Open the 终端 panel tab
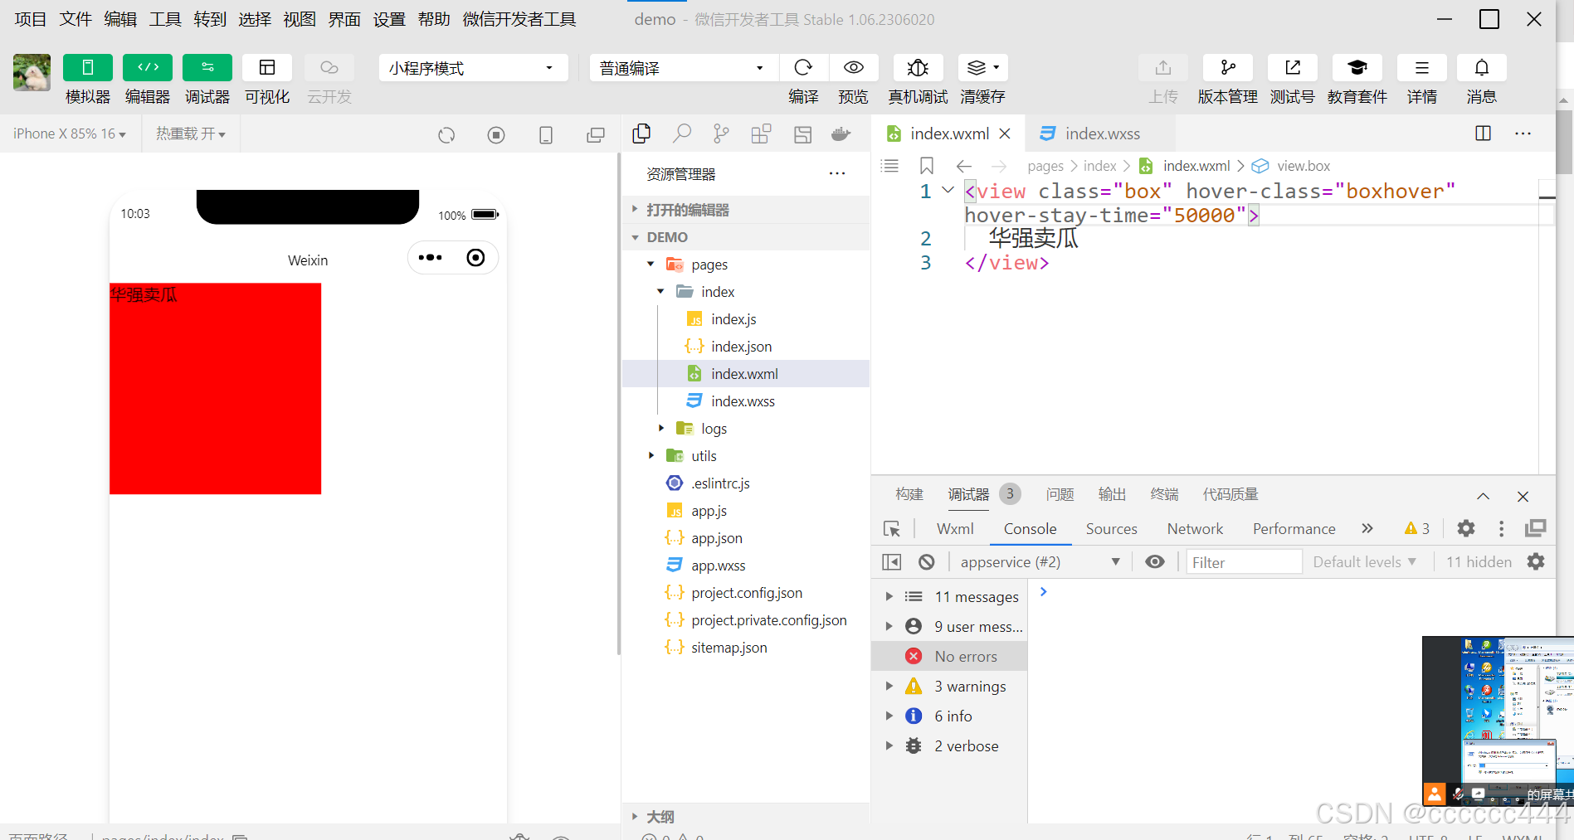The height and width of the screenshot is (840, 1574). 1164,494
